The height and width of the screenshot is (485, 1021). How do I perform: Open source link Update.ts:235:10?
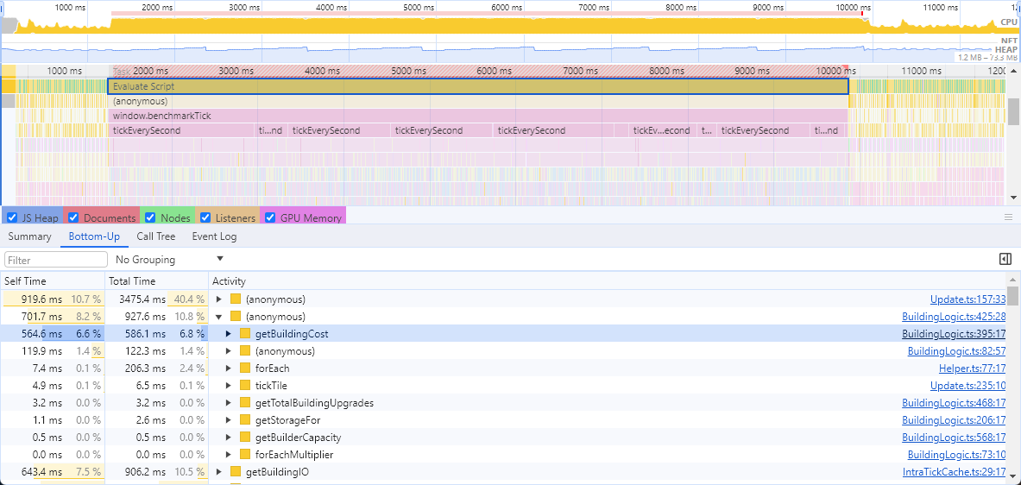[967, 386]
